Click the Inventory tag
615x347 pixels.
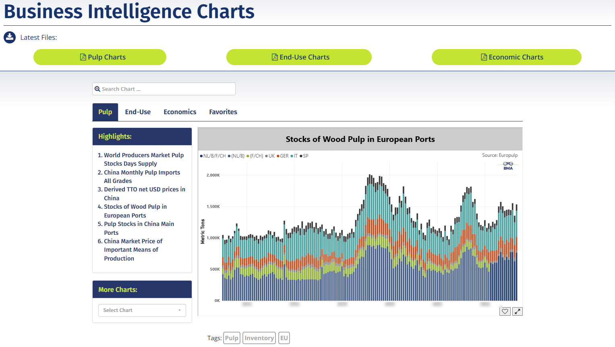pos(259,338)
